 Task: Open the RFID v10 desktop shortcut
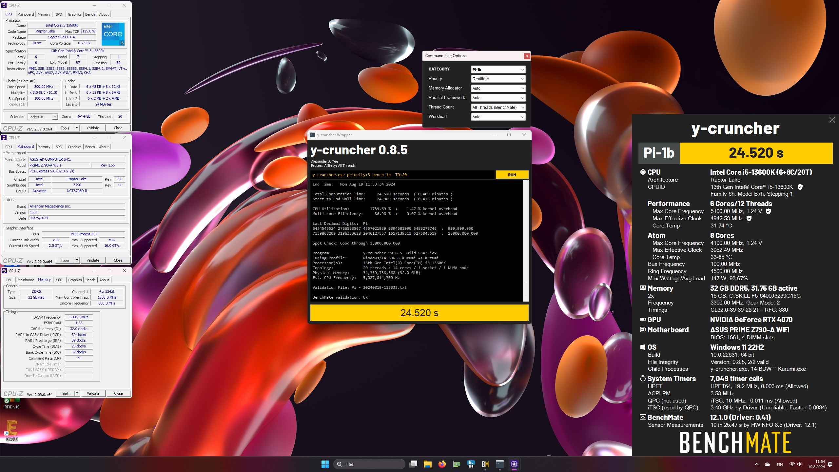click(x=12, y=403)
